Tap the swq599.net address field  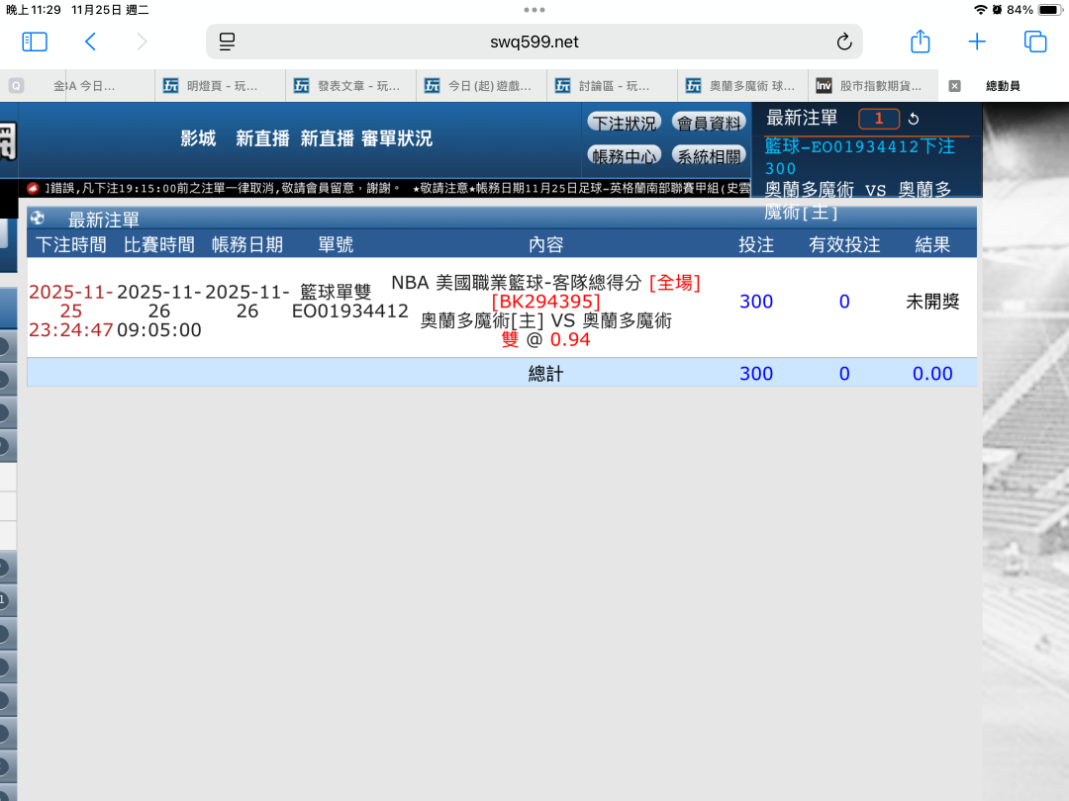(x=534, y=42)
